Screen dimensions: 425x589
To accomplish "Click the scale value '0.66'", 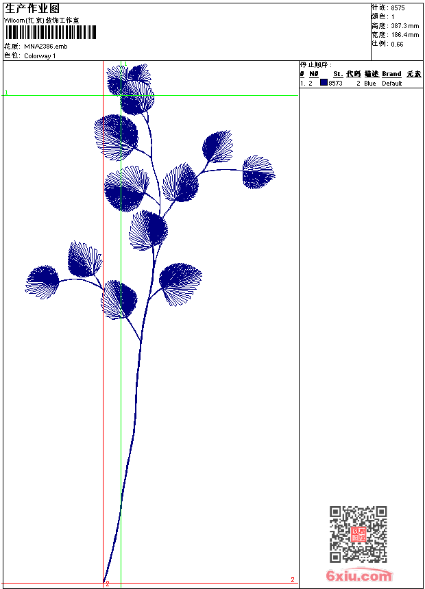I will [397, 44].
